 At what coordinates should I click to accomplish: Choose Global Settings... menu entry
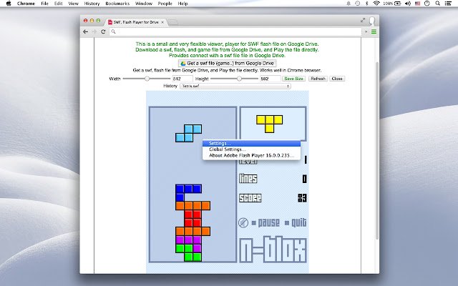(251, 149)
